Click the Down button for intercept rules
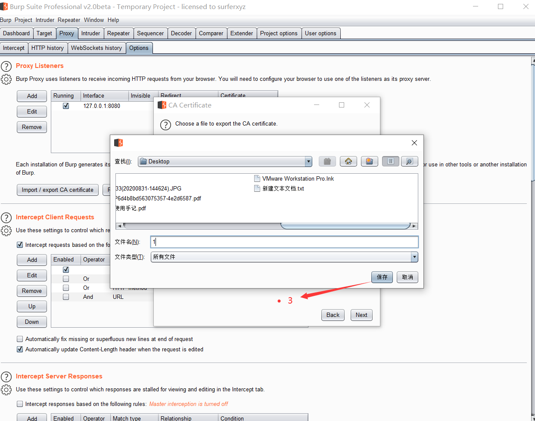 tap(32, 322)
